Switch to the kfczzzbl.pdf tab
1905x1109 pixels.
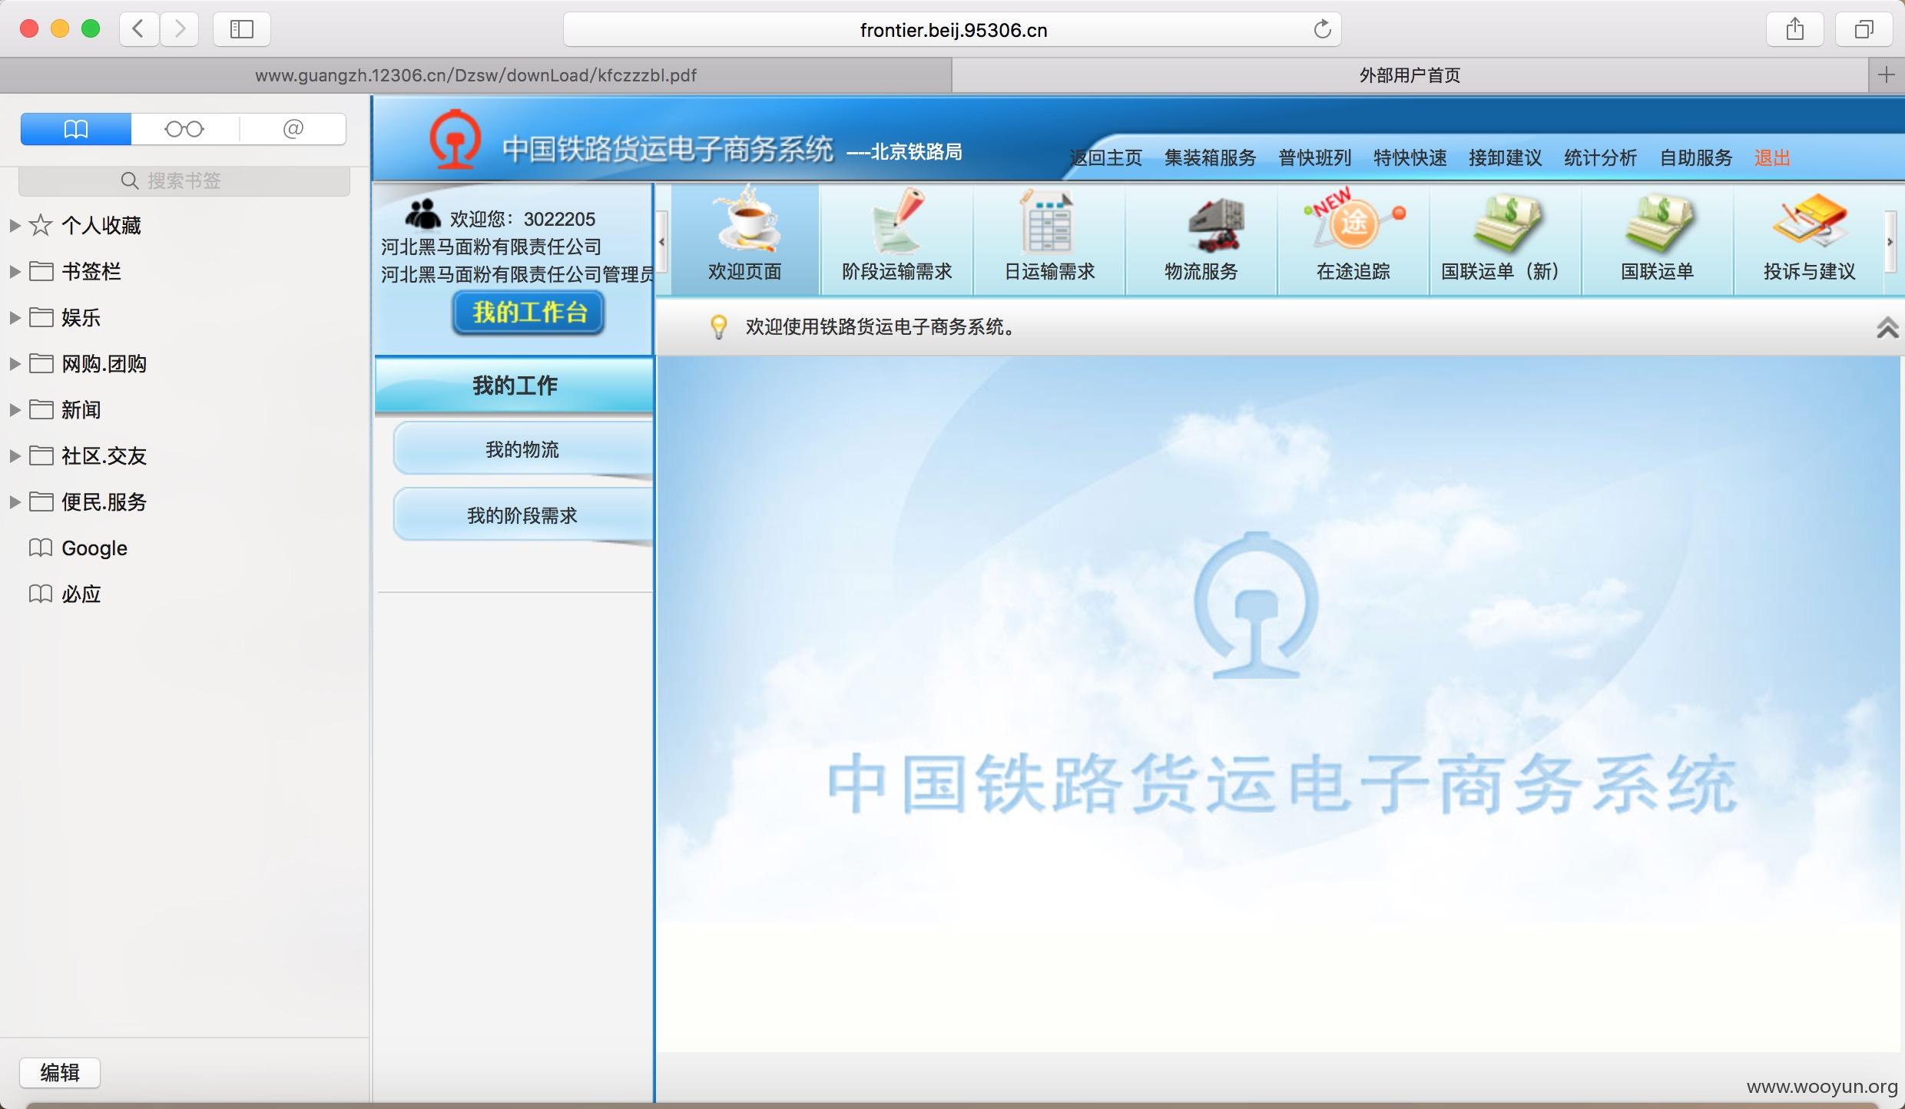475,75
